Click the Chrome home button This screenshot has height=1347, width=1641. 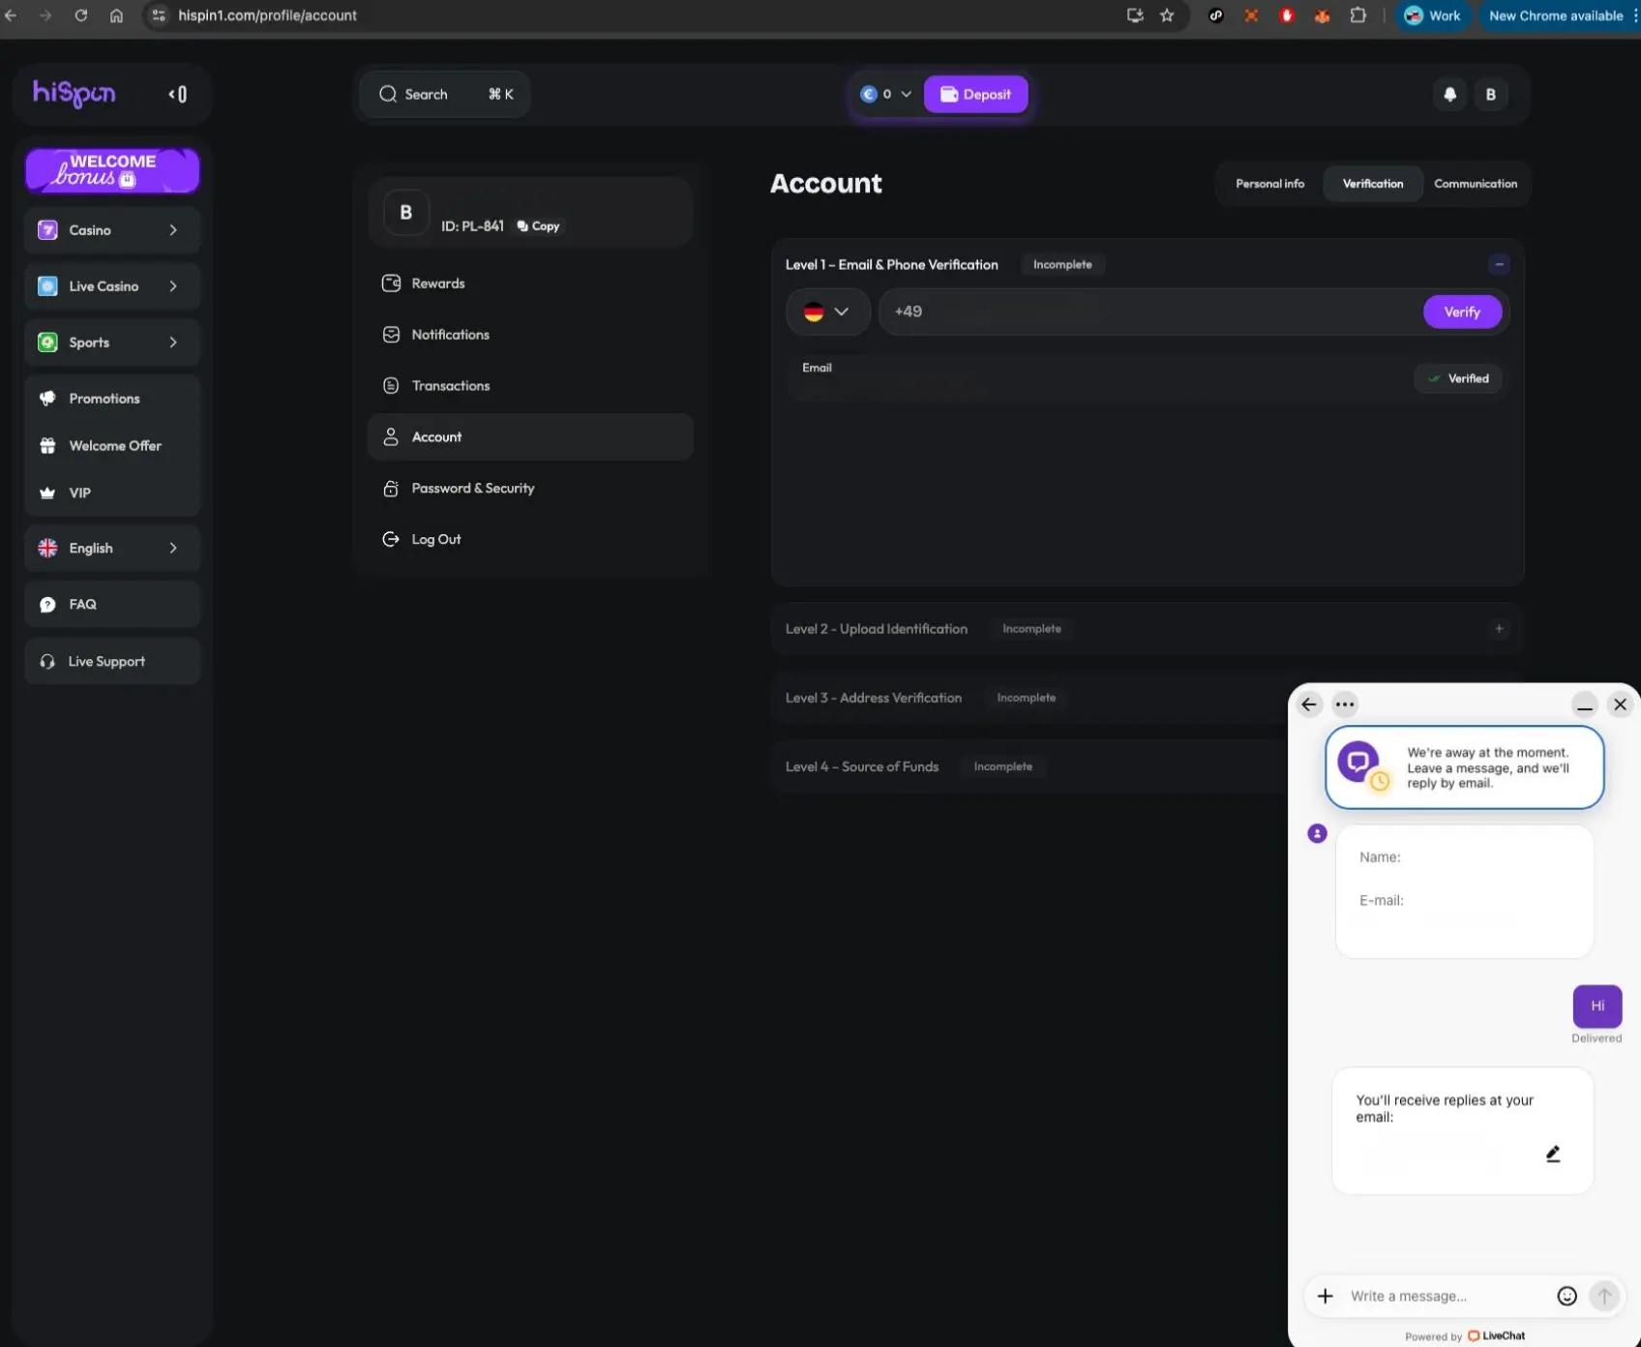[116, 15]
